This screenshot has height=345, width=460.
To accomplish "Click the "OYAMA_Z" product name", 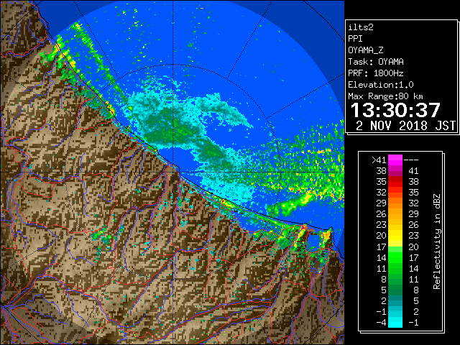I will [x=366, y=50].
